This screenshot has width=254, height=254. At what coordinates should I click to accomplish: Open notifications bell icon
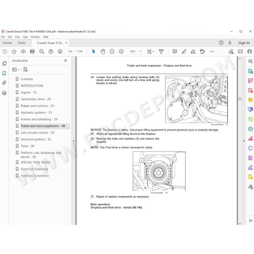[230, 43]
